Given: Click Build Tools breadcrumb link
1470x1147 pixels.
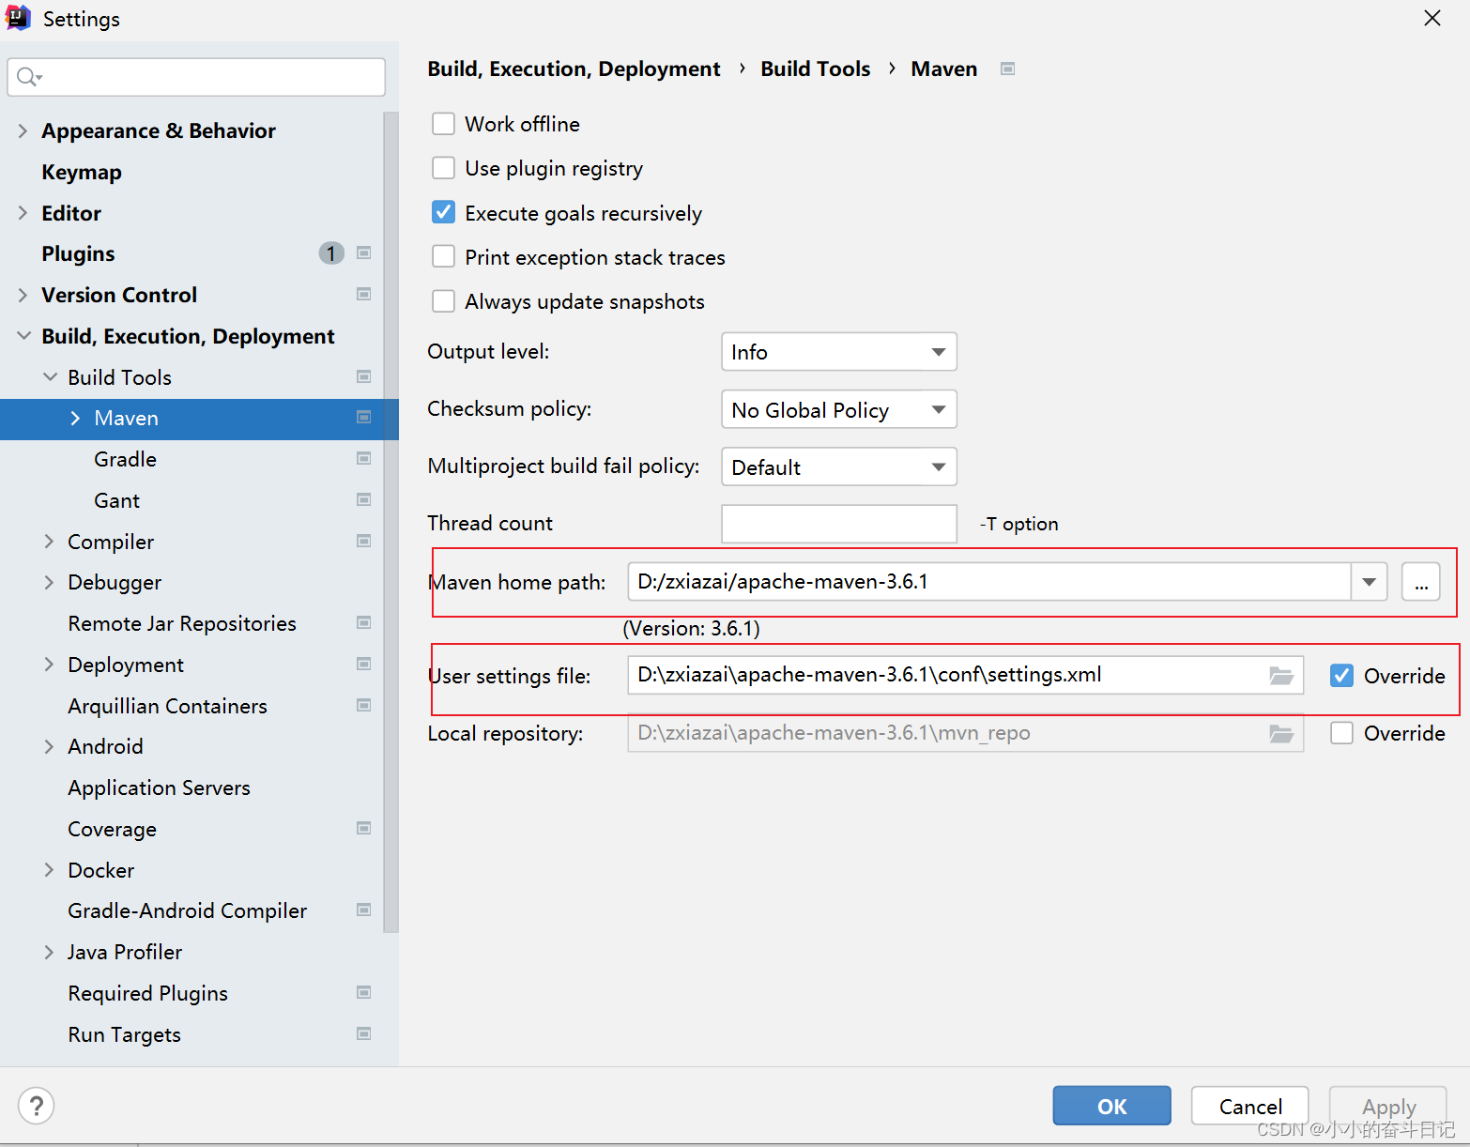Looking at the screenshot, I should click(815, 69).
